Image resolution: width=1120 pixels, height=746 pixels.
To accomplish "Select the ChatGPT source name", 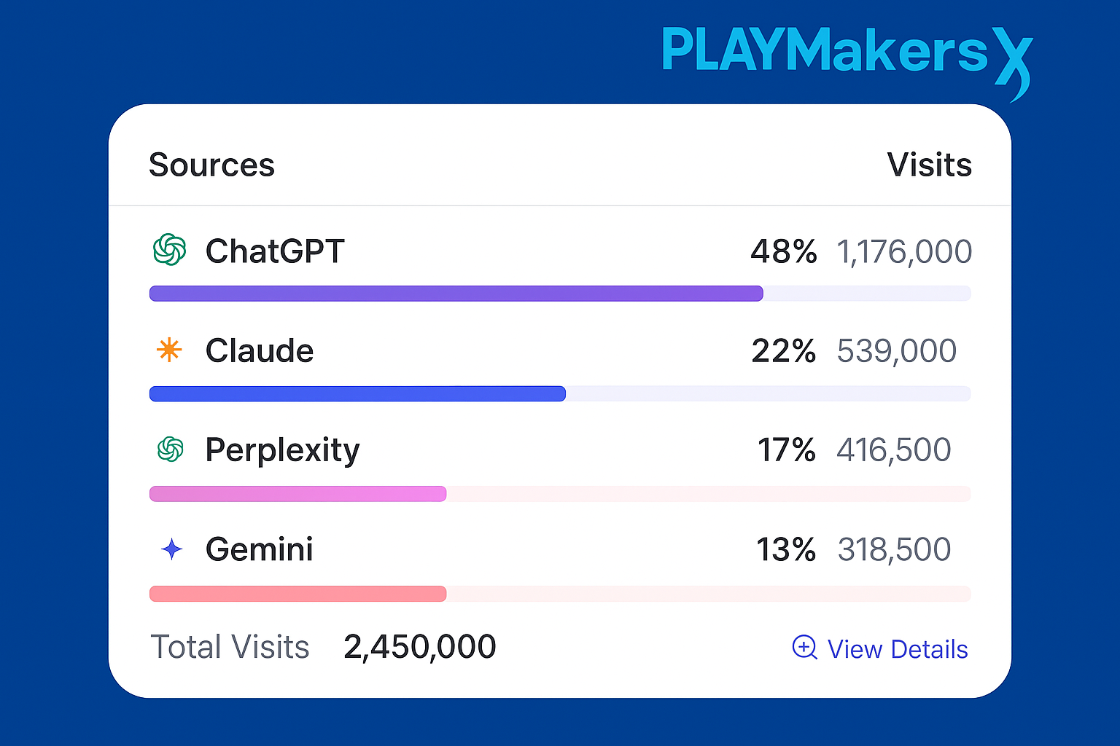I will tap(275, 251).
